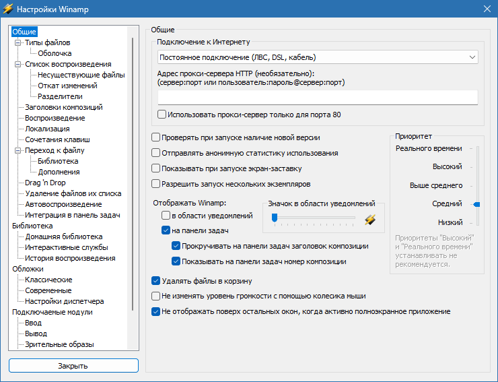Screen dimensions: 498x382
Task: Open 'Автовоспроизведение' settings
Action: click(x=63, y=204)
